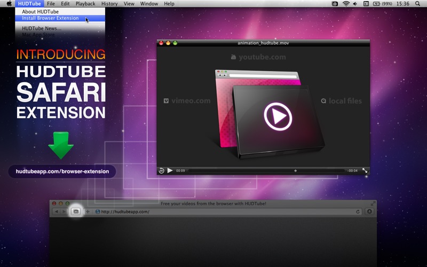Reload the page in Safari
The height and width of the screenshot is (267, 427).
[x=358, y=211]
